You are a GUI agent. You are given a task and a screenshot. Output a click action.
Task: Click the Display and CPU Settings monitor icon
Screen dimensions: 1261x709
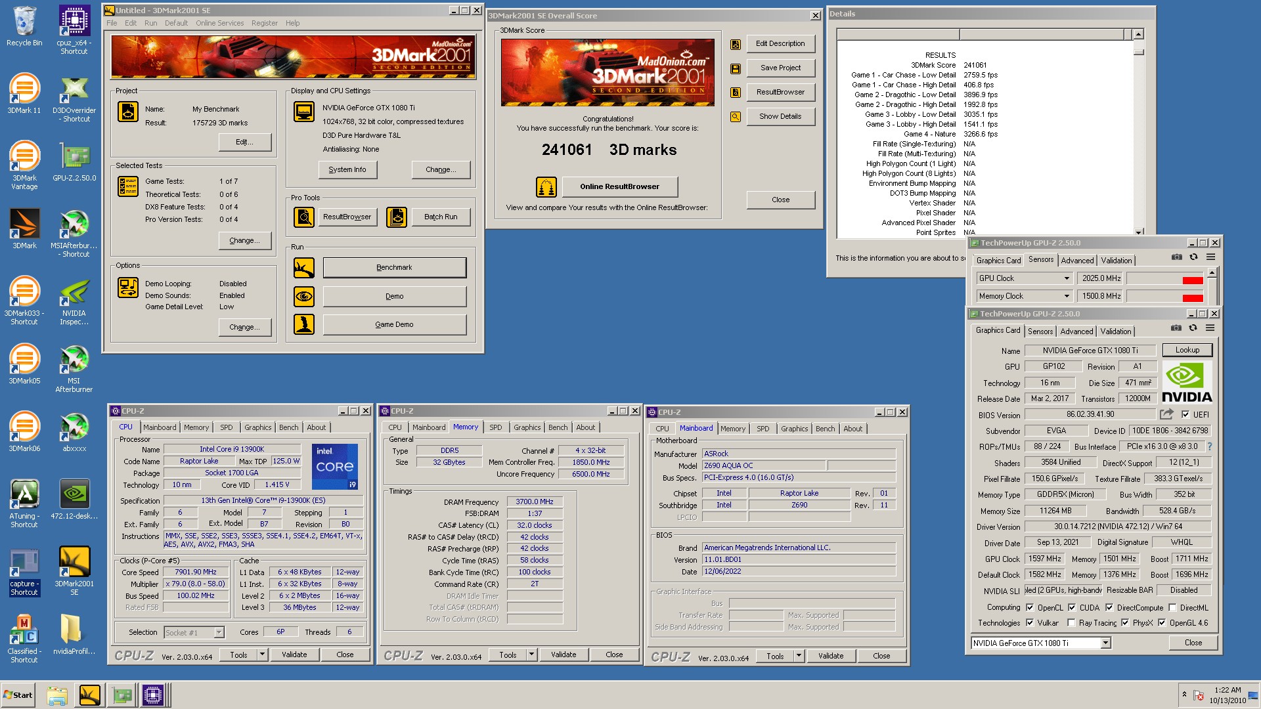304,112
